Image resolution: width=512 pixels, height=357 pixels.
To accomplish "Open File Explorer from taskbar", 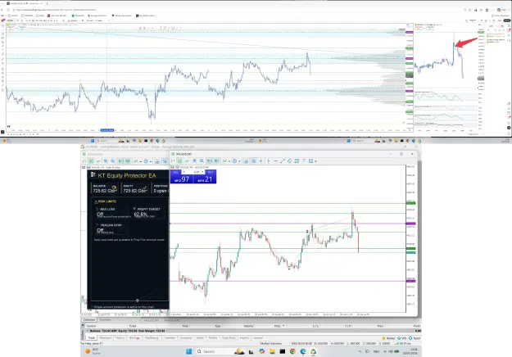I will click(x=272, y=351).
